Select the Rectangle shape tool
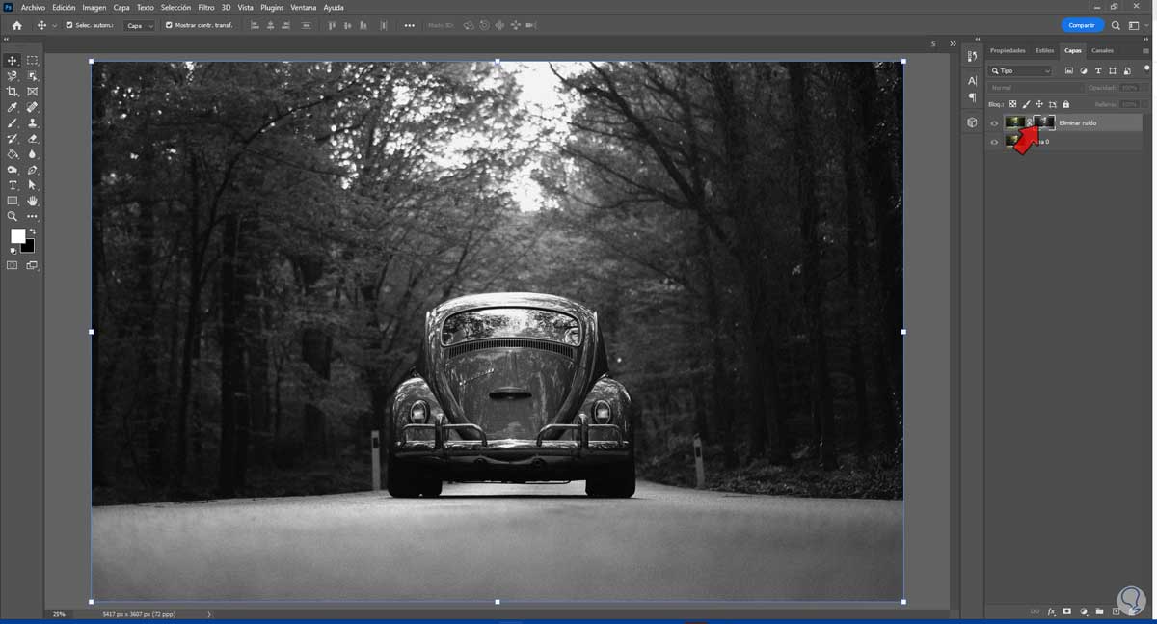Viewport: 1157px width, 624px height. click(13, 201)
